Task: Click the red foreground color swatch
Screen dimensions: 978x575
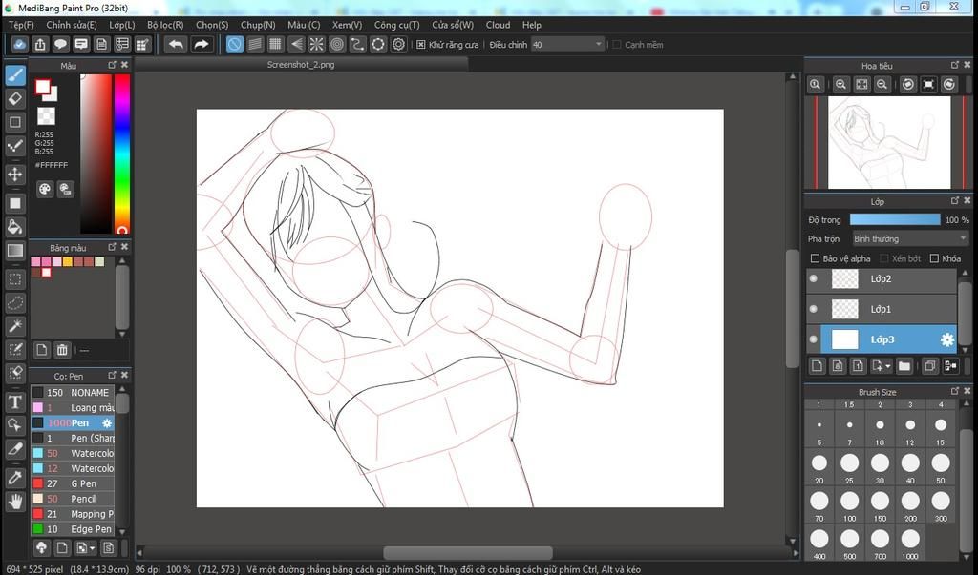Action: tap(42, 87)
